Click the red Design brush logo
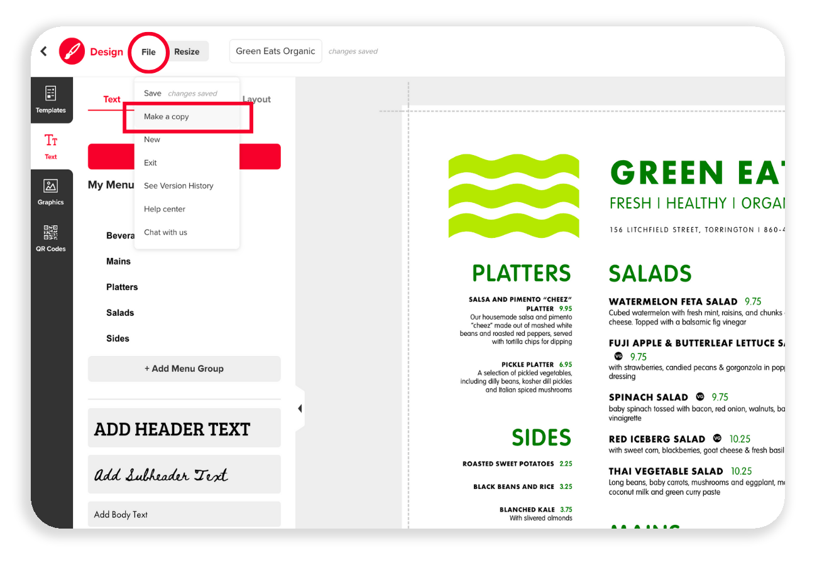Viewport: 817px width, 565px height. (x=72, y=51)
